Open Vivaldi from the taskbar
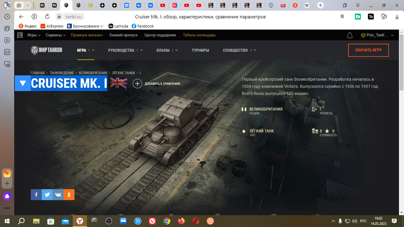This screenshot has height=227, width=404. pyautogui.click(x=153, y=221)
